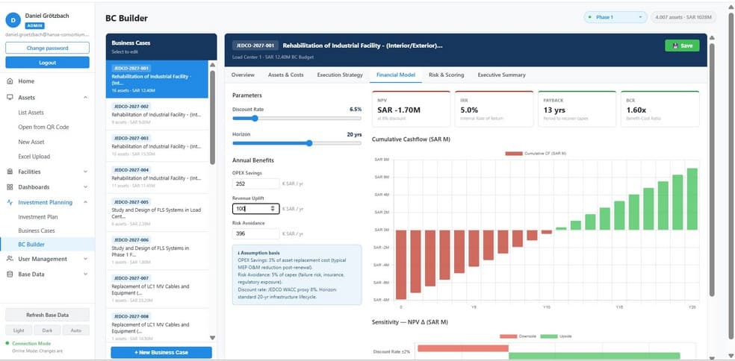Click the Dashboards grid icon

pyautogui.click(x=10, y=186)
